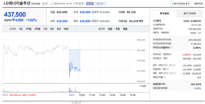
Task: Click arrow icon next to 시가총액순위
Action: [166, 25]
